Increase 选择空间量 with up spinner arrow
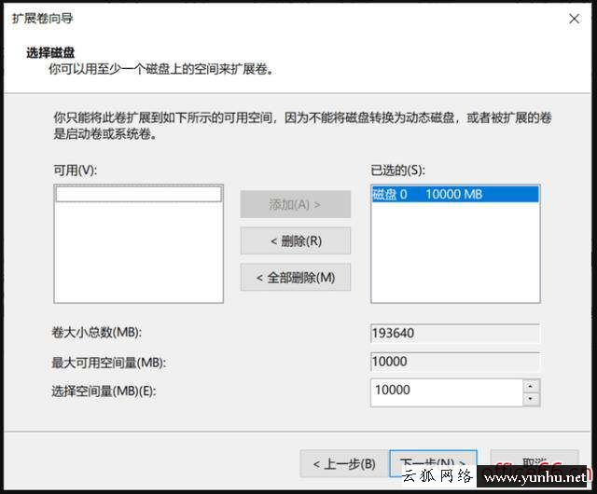 tap(531, 386)
